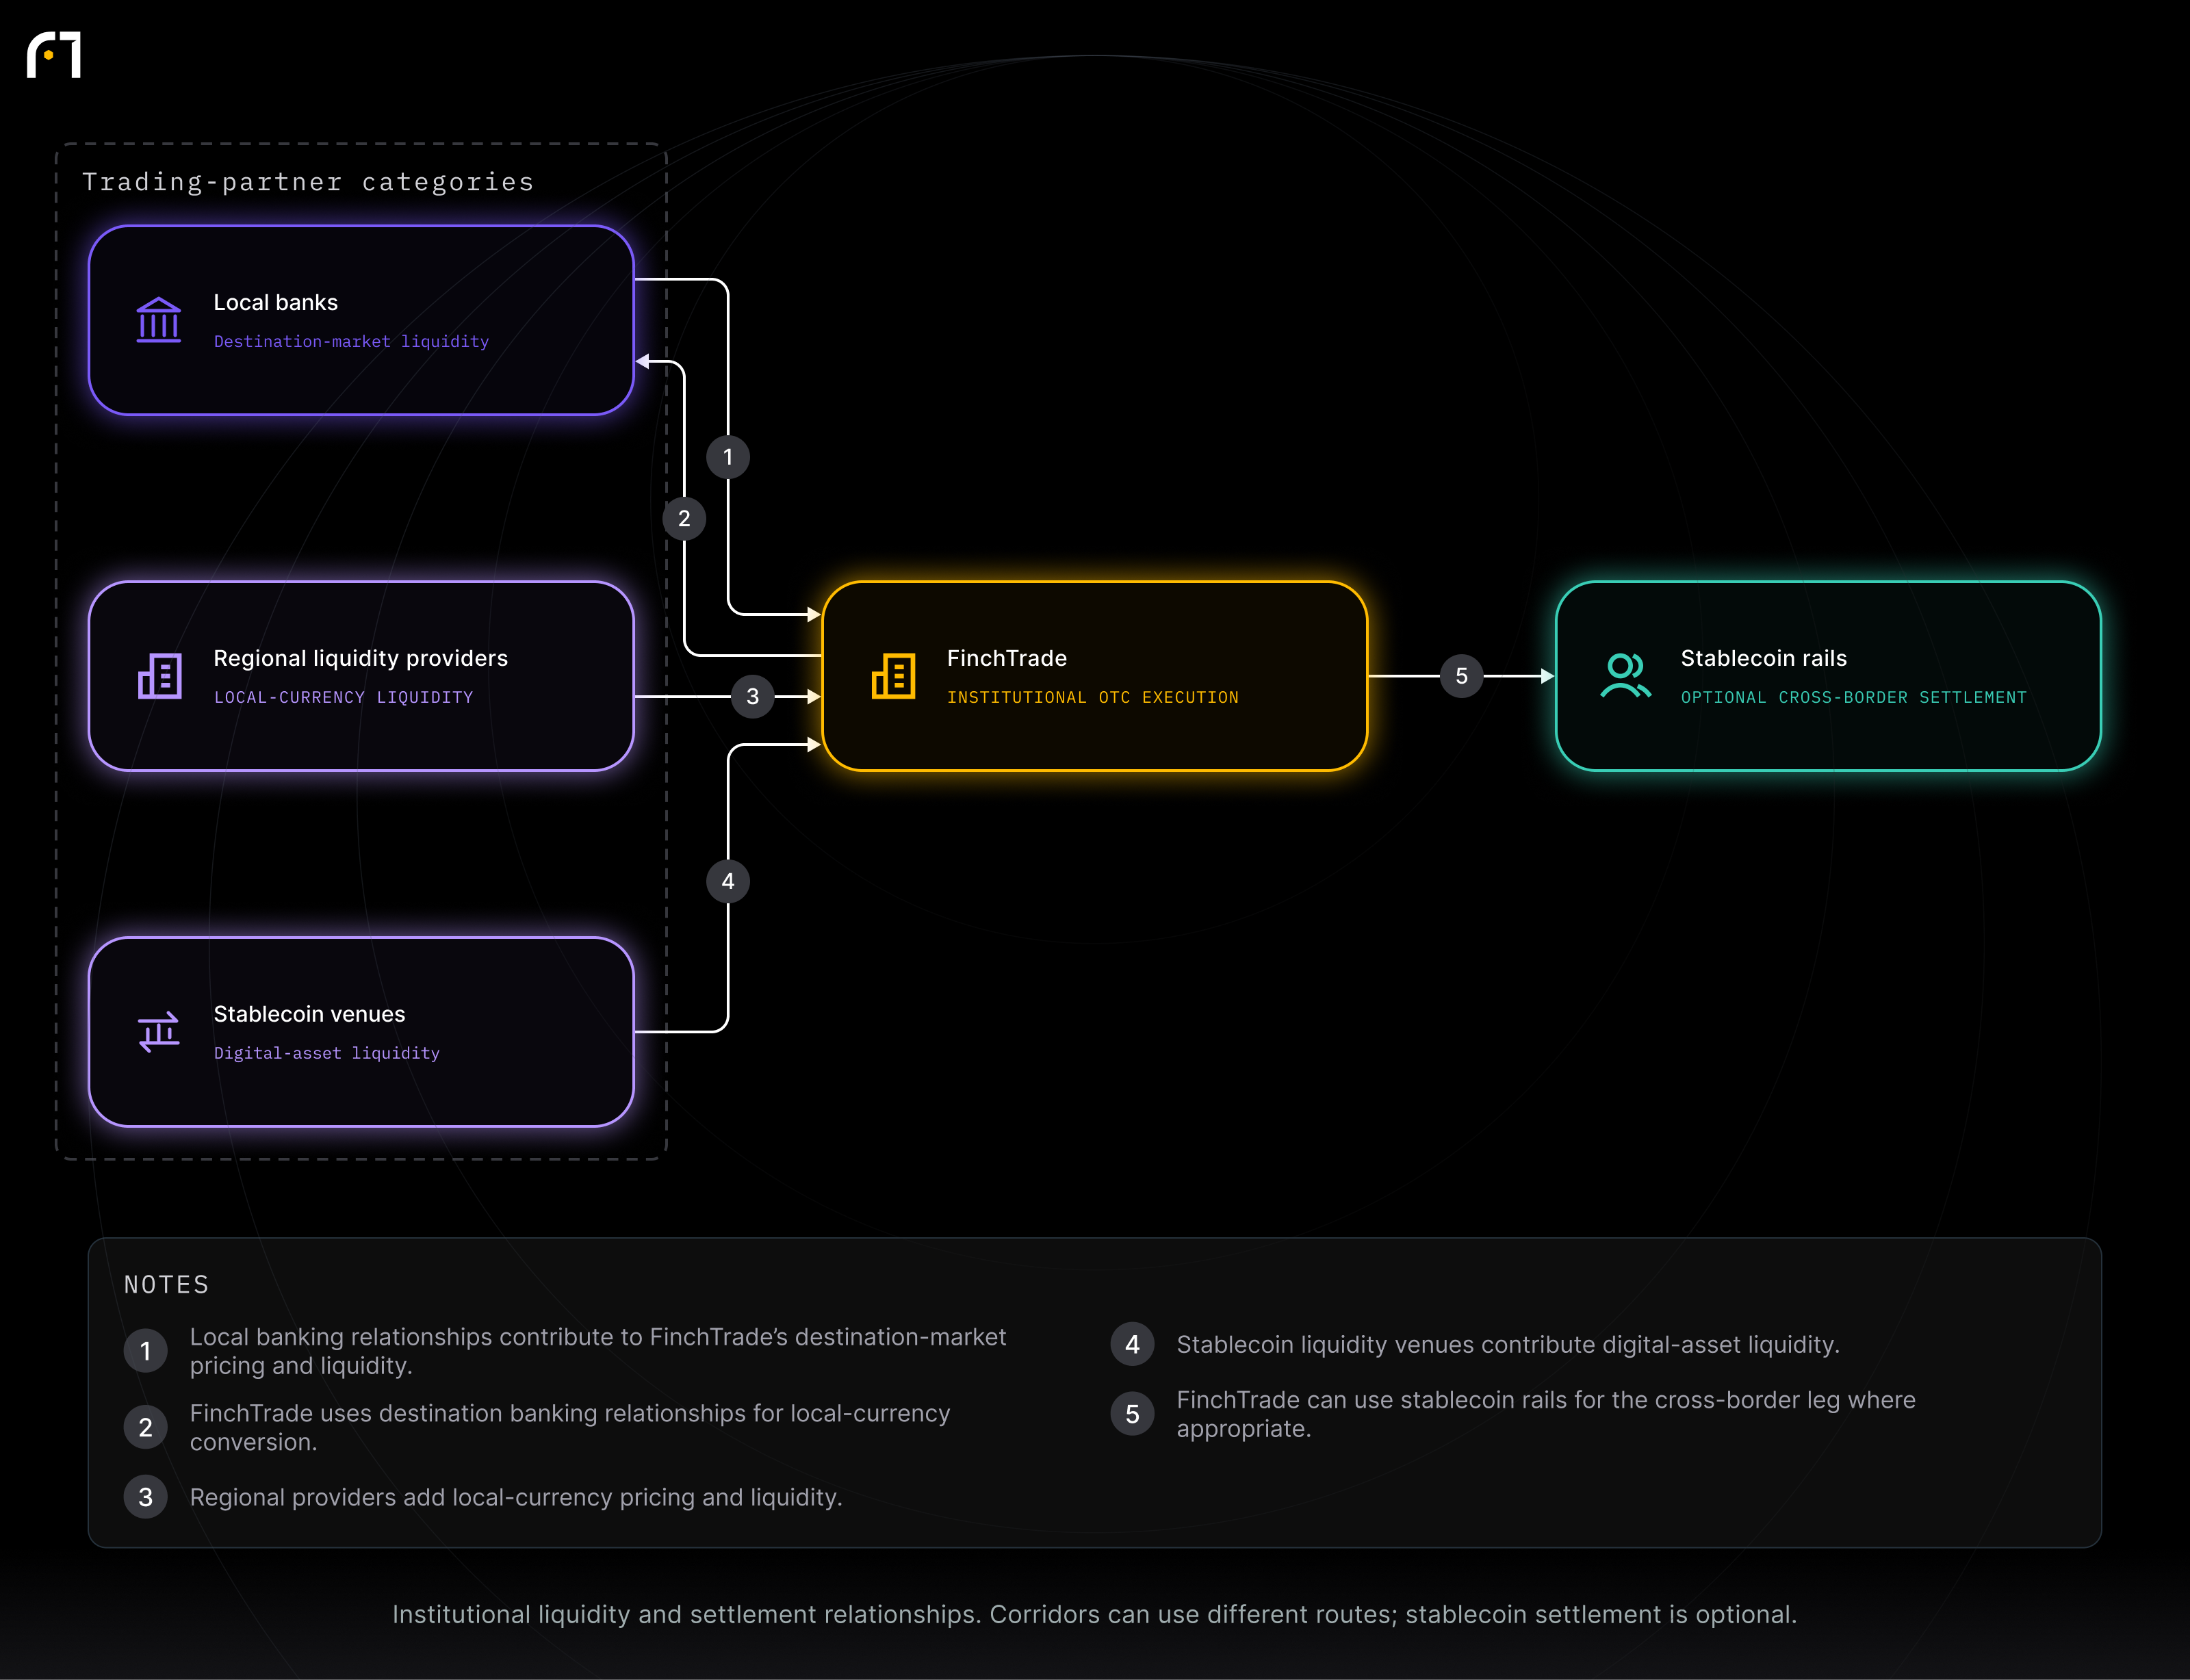This screenshot has height=1680, width=2190.
Task: Click the Destination-market liquidity subtitle
Action: tap(352, 342)
